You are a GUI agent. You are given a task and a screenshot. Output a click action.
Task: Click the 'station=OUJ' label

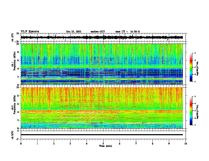click(x=98, y=32)
